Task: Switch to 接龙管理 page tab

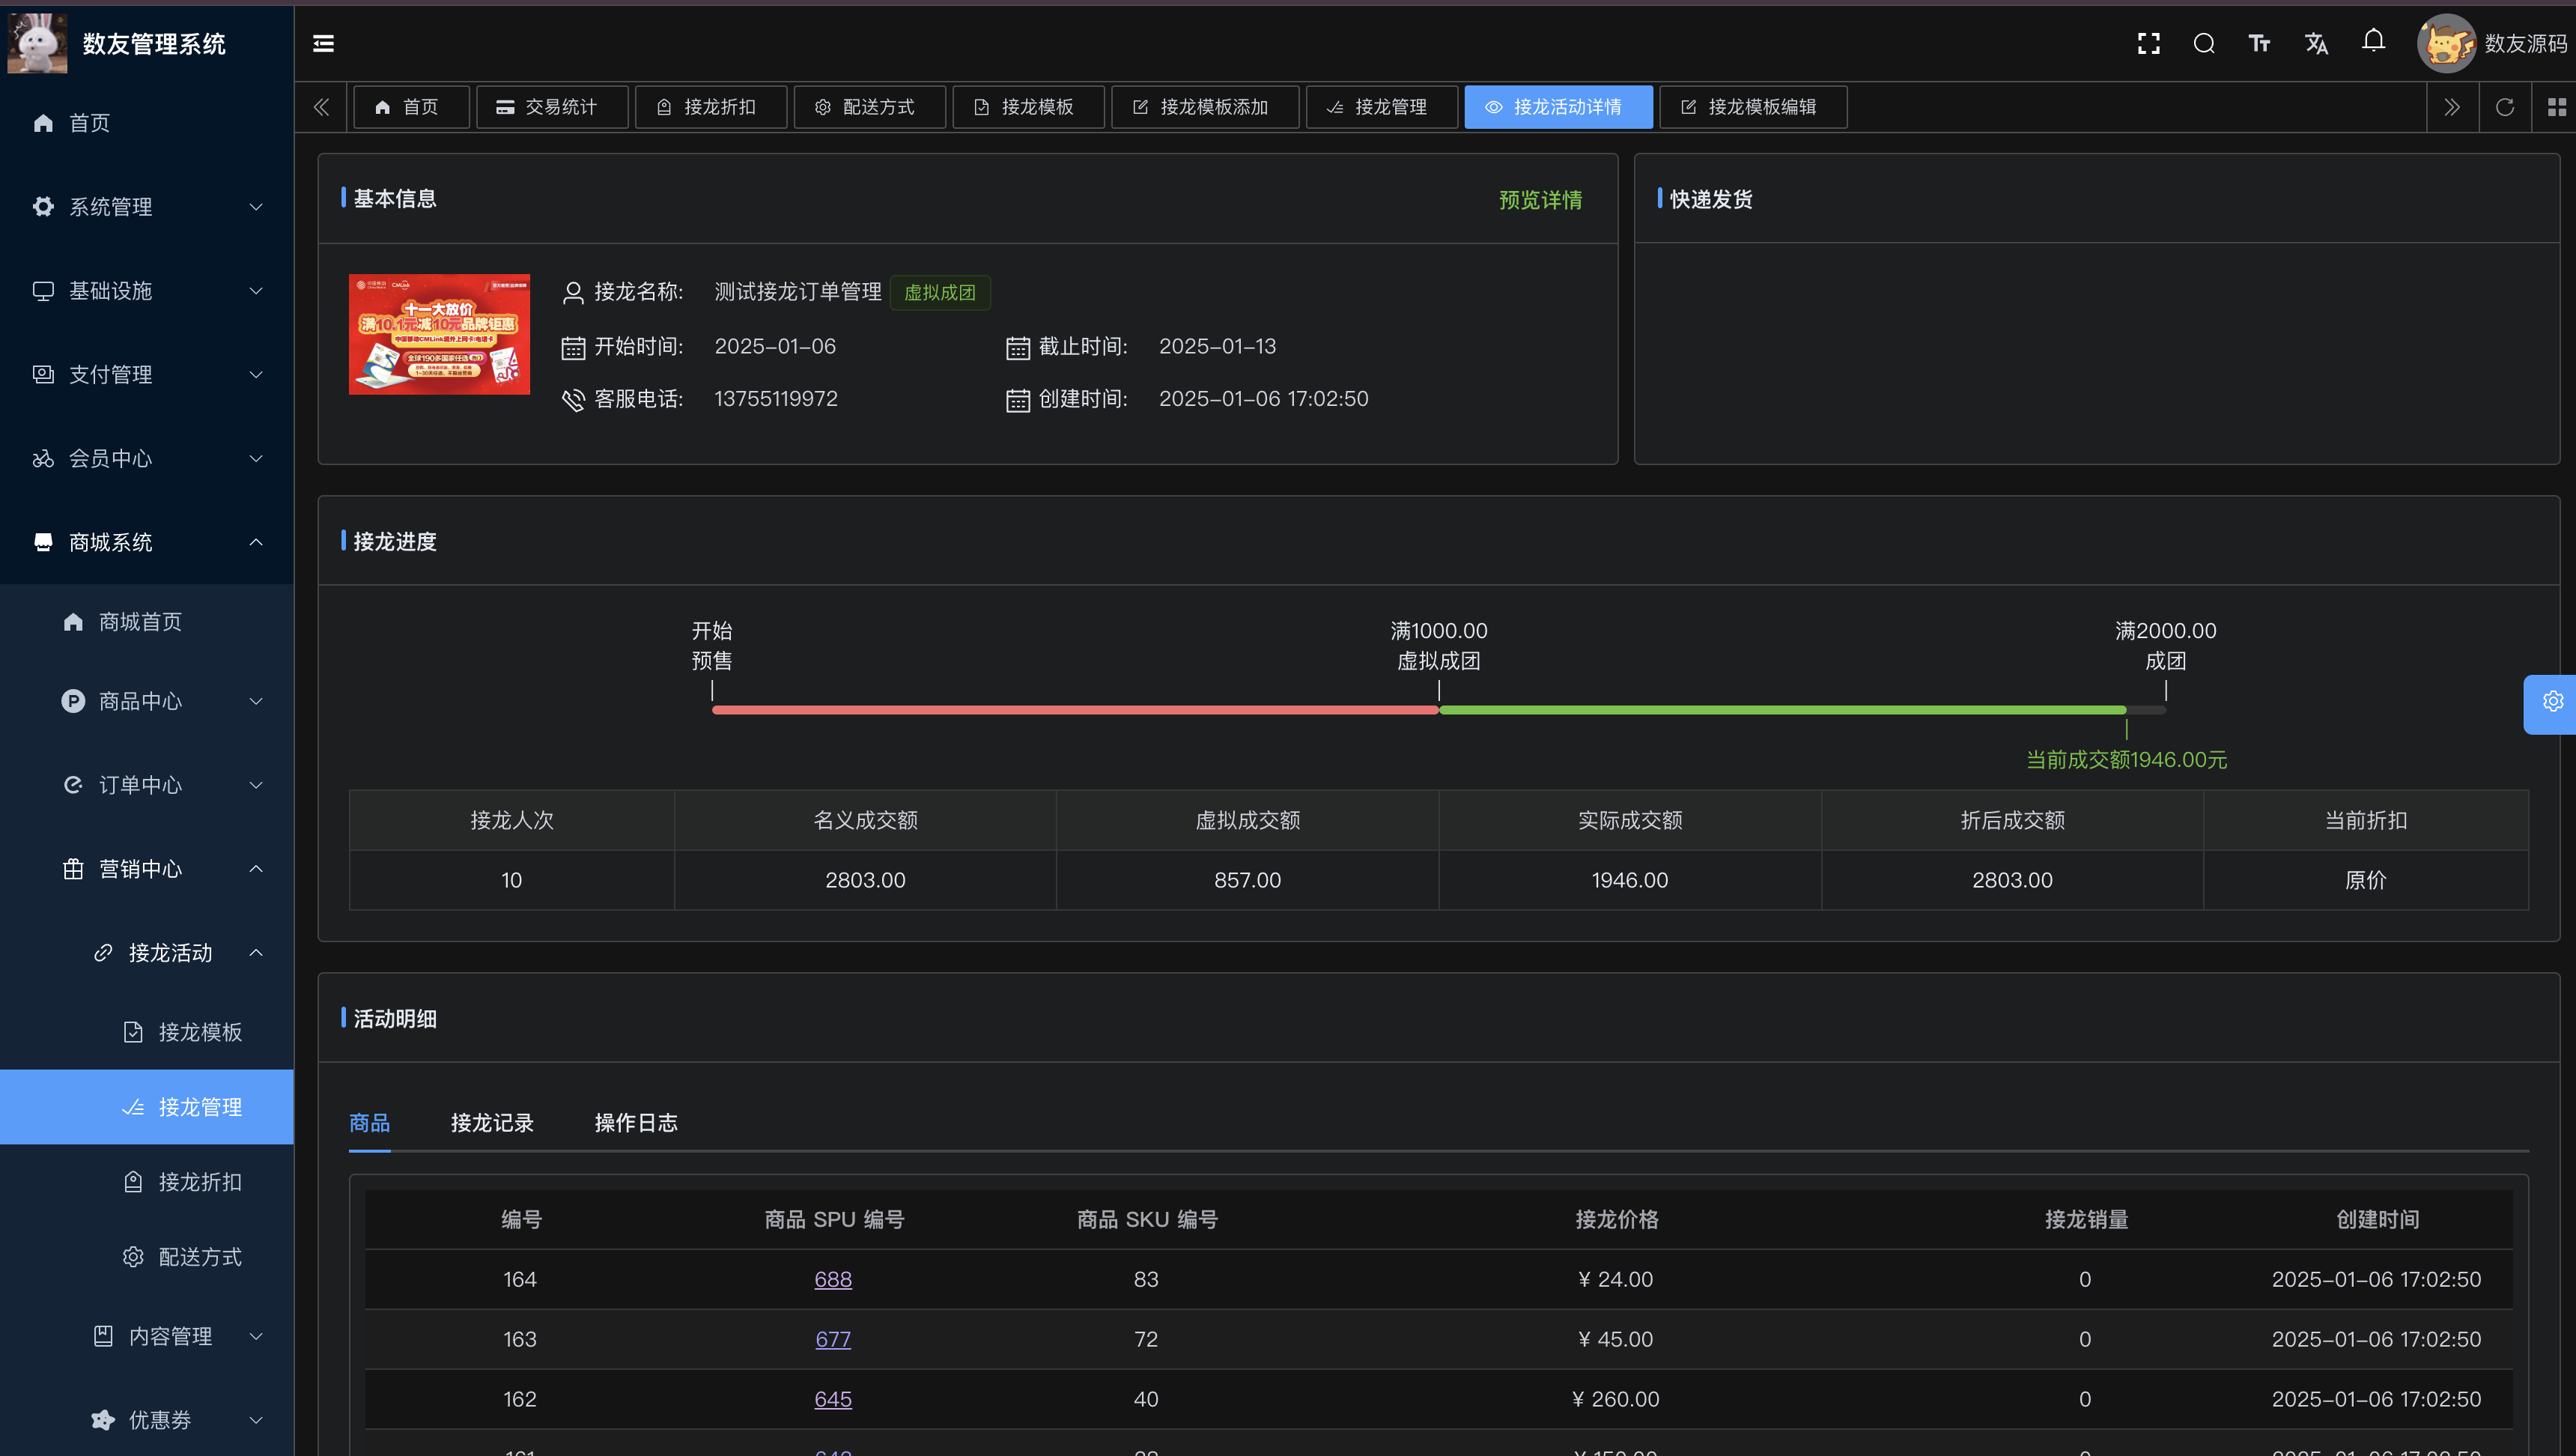Action: point(1381,107)
